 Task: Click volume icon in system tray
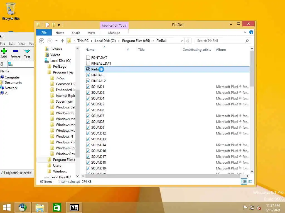click(259, 207)
